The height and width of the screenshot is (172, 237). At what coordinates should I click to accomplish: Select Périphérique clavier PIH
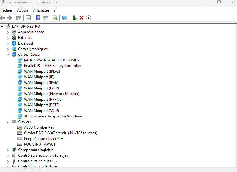(x=43, y=139)
